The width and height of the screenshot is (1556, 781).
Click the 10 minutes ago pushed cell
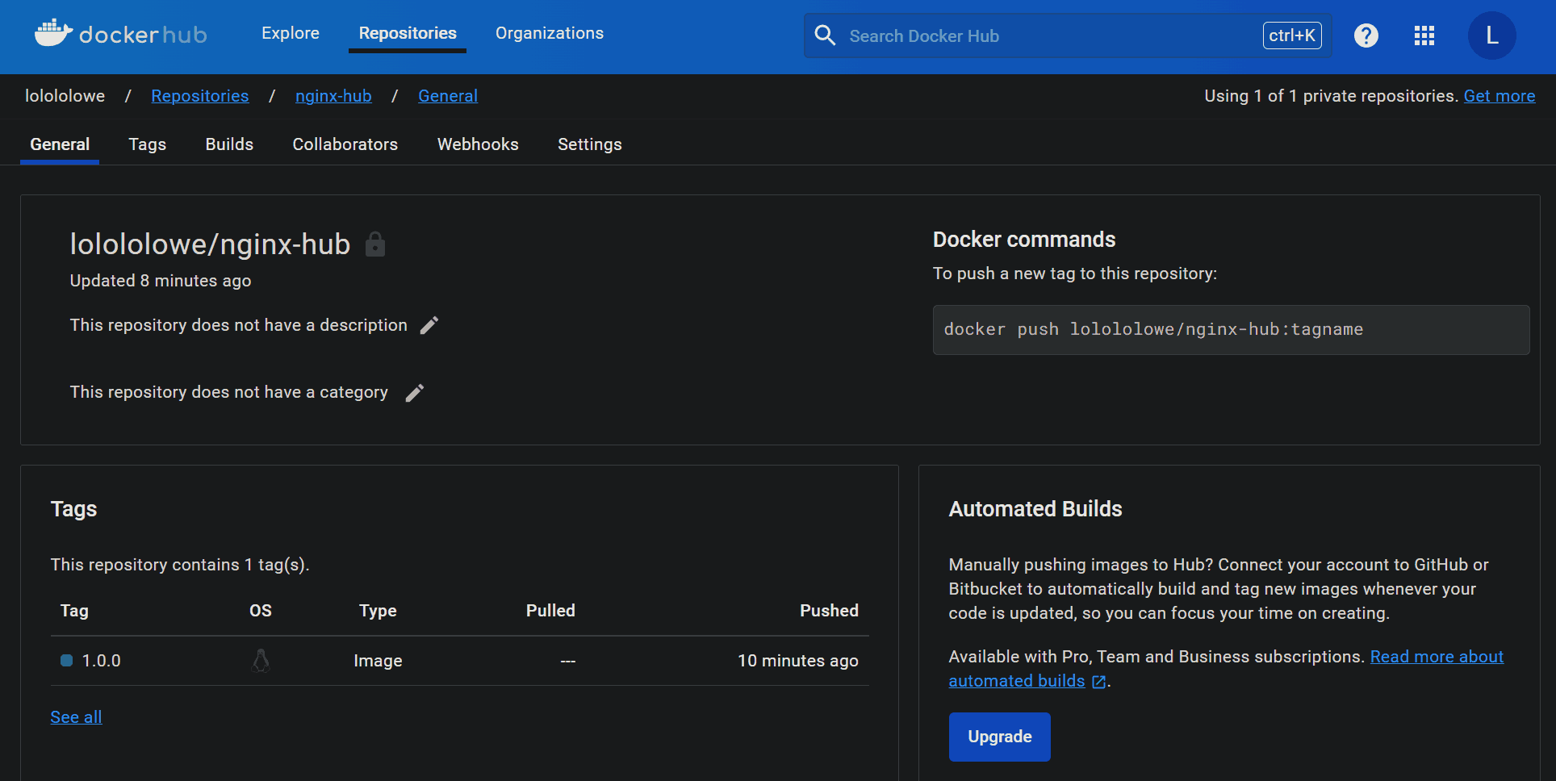[797, 661]
